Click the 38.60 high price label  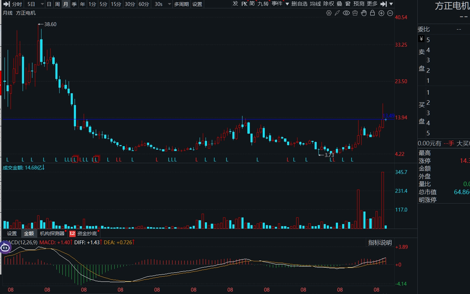pos(50,24)
